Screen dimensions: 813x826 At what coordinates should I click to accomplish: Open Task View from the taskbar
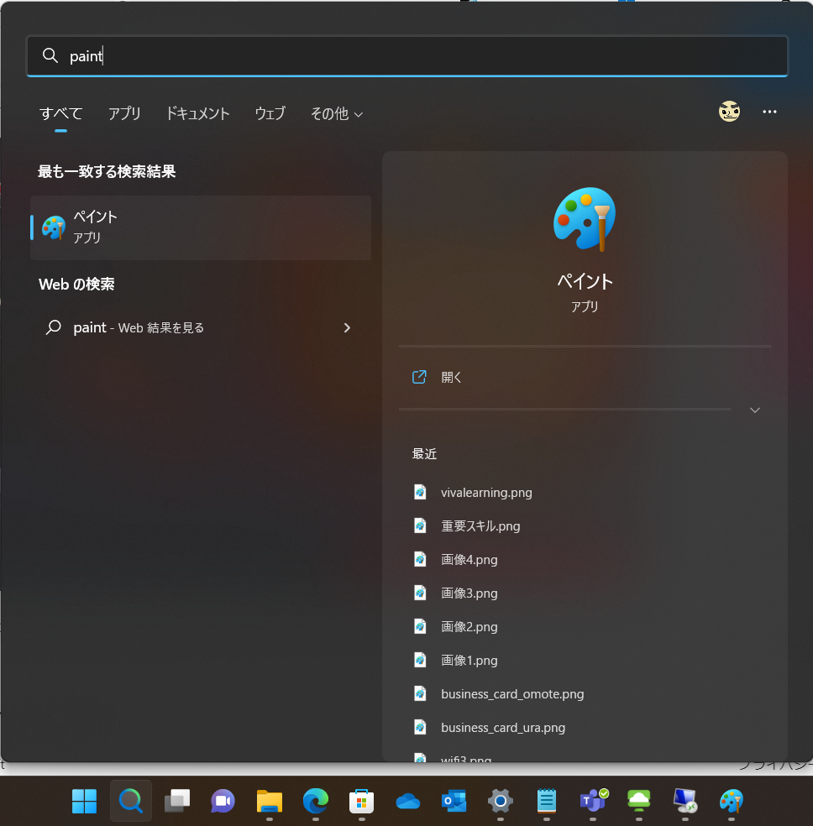click(x=177, y=801)
